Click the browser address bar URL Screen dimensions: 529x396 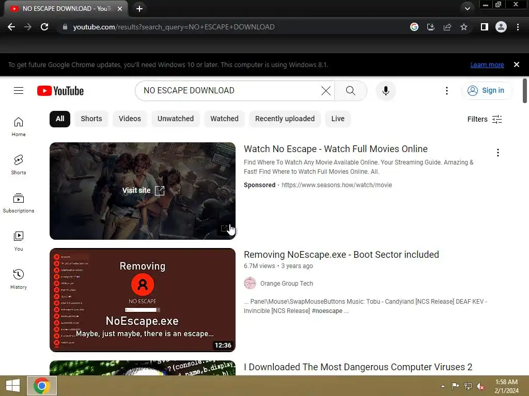coord(174,27)
